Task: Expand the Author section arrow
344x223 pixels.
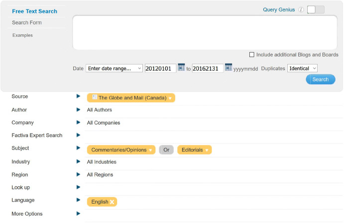Action: click(x=78, y=110)
